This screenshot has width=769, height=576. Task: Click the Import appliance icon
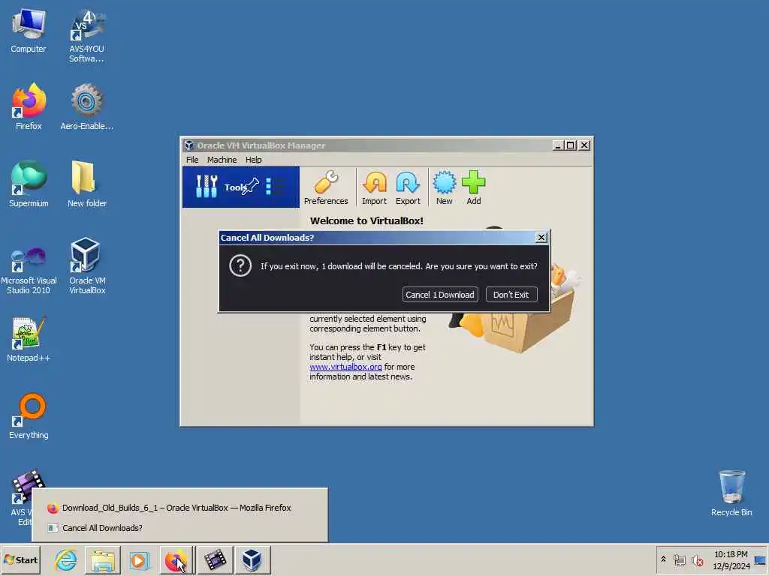374,187
